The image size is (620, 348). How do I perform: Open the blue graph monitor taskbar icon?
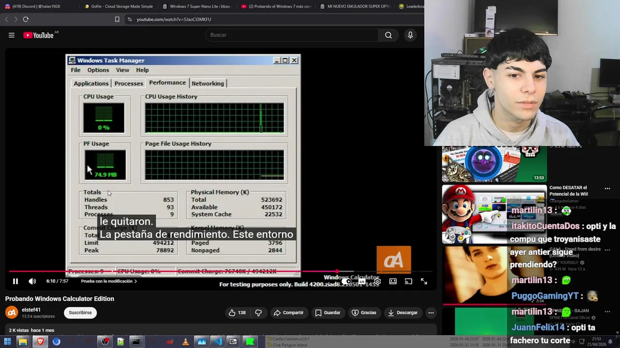pos(201,342)
